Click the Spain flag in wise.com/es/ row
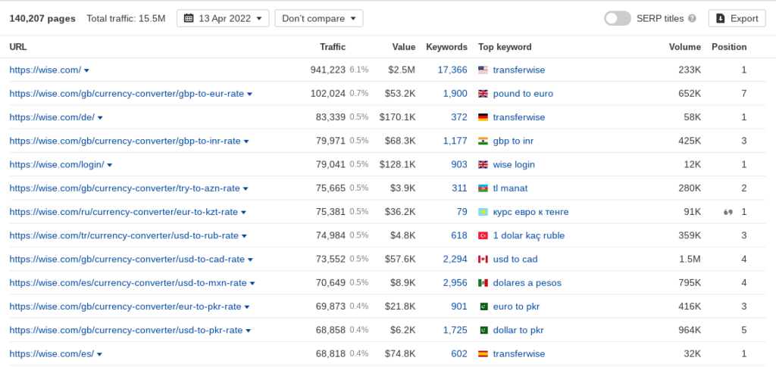This screenshot has height=367, width=776. point(483,354)
